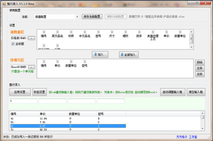The height and width of the screenshot is (141, 213).
Task: Select the 单价 field icon in source data list
Action: pyautogui.click(x=167, y=32)
